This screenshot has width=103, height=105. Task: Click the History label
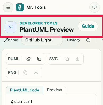click(x=74, y=40)
